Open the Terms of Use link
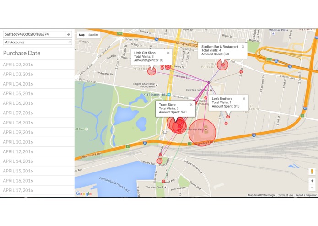Viewport: 318px width, 226px height. point(286,195)
